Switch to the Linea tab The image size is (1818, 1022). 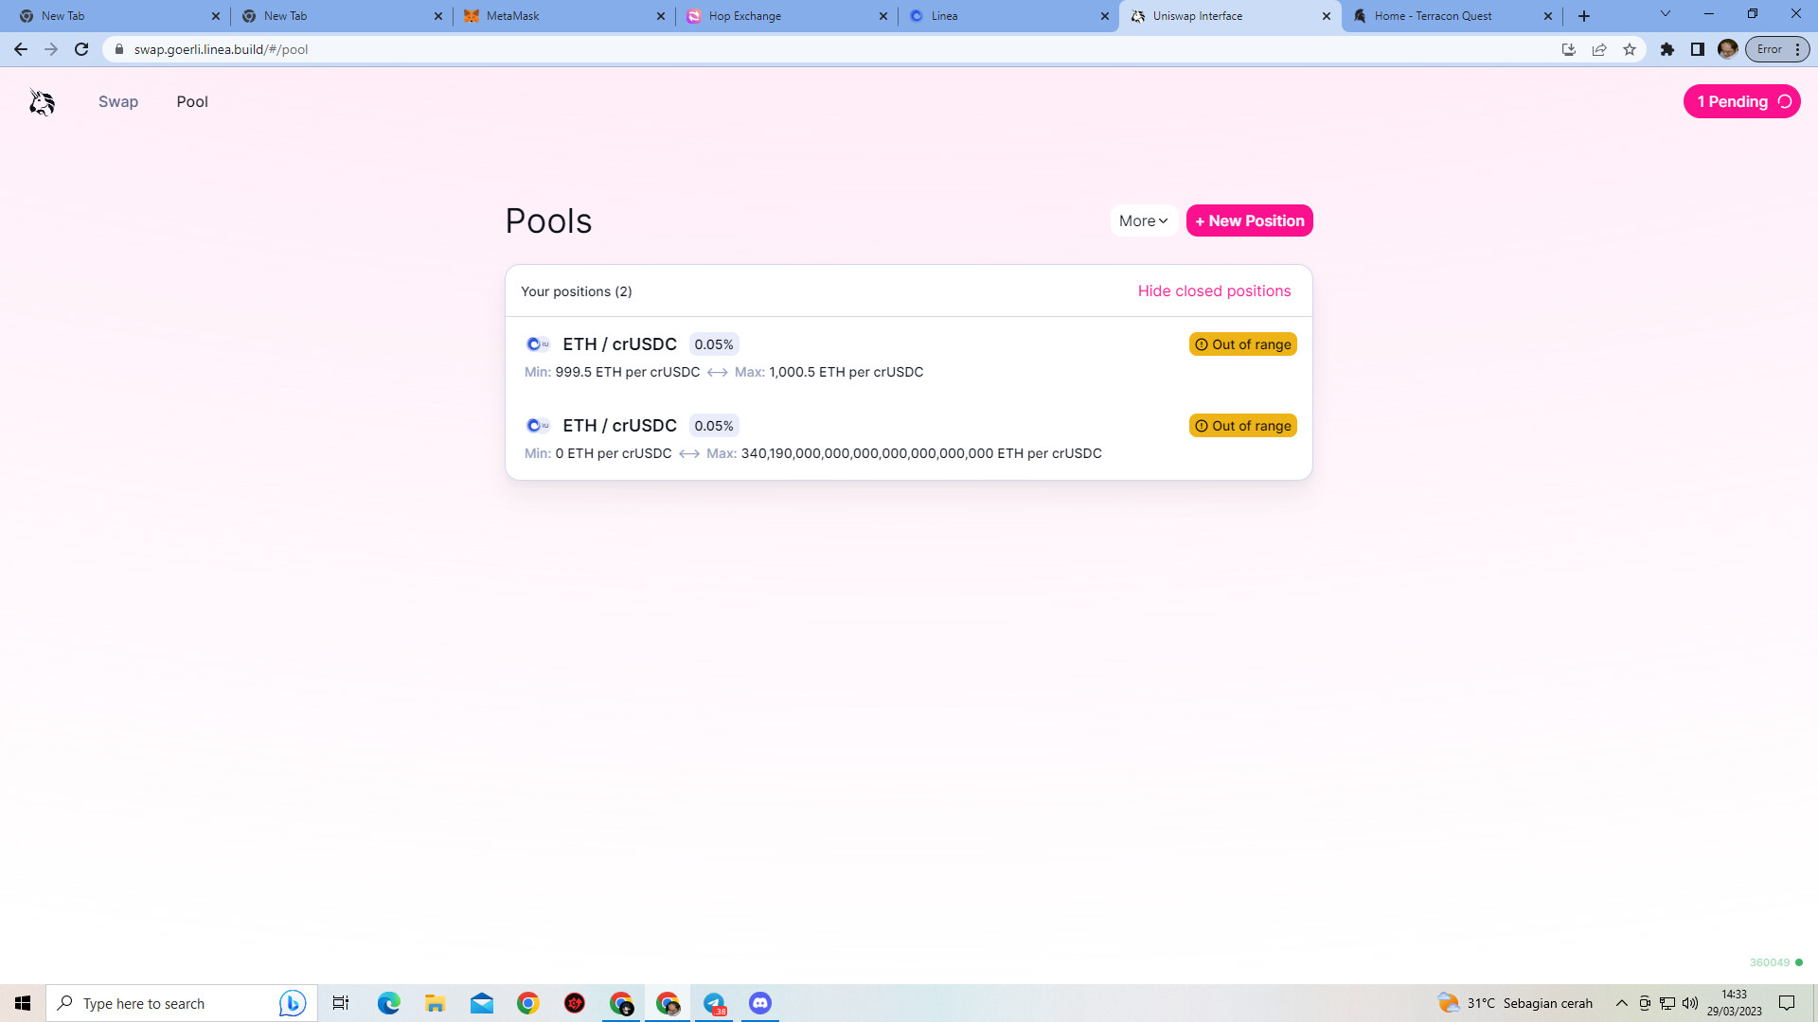[x=1008, y=16]
